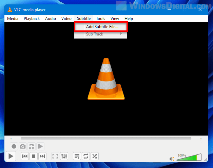This screenshot has height=168, width=213.
Task: Mute audio via speaker icon
Action: [172, 159]
